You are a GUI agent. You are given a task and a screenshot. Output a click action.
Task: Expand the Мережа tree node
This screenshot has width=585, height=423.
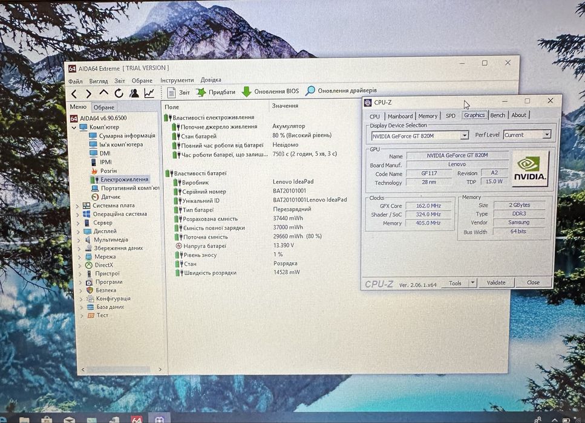[80, 257]
